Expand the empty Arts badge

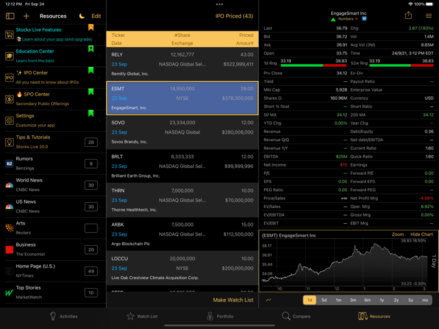91,228
